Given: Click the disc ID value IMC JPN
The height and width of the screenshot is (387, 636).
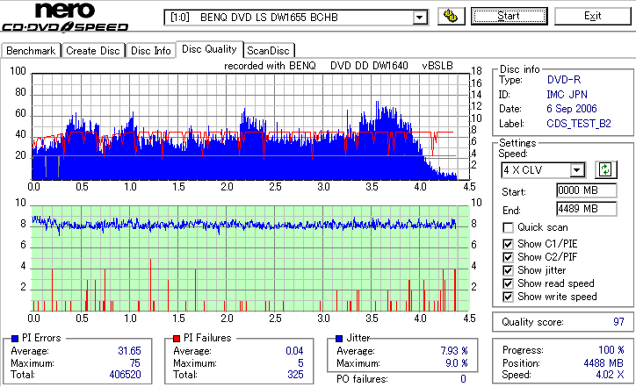Looking at the screenshot, I should pyautogui.click(x=567, y=95).
